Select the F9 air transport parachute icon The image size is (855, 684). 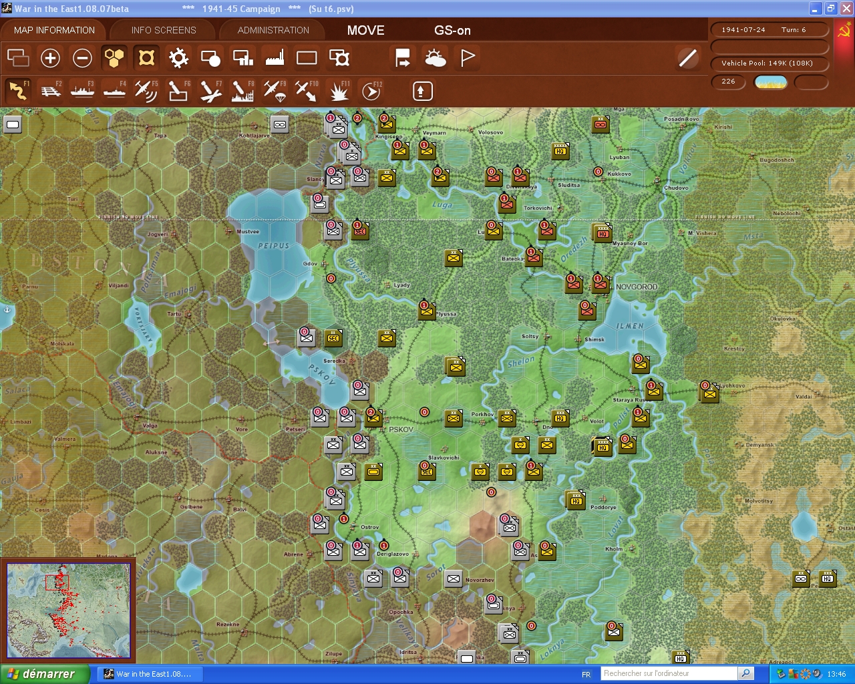[275, 90]
